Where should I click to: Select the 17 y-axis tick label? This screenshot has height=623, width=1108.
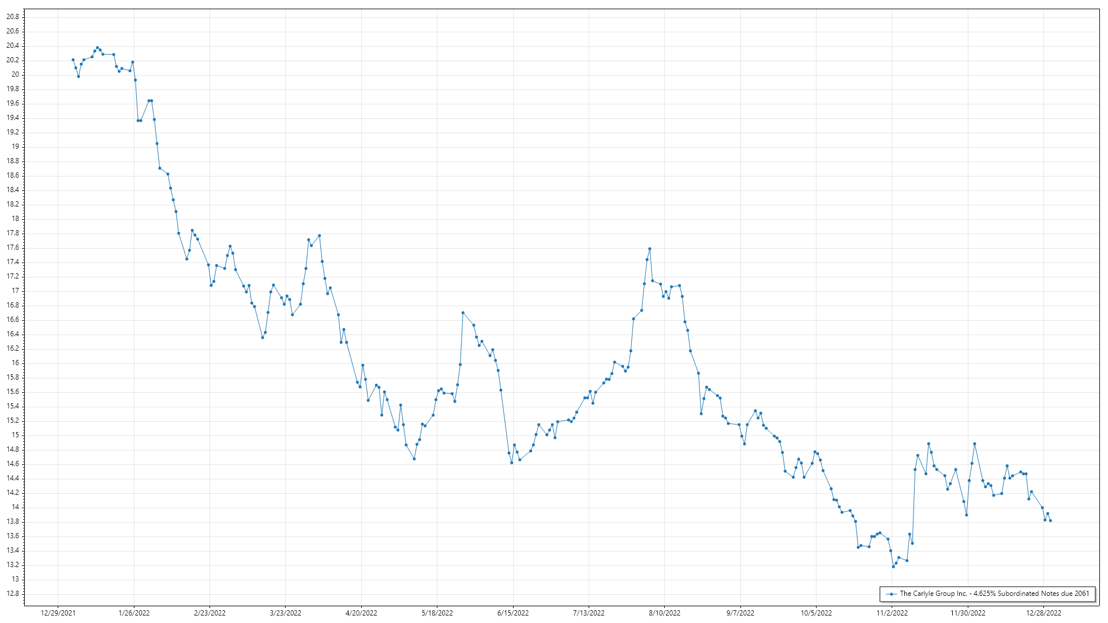pos(16,291)
